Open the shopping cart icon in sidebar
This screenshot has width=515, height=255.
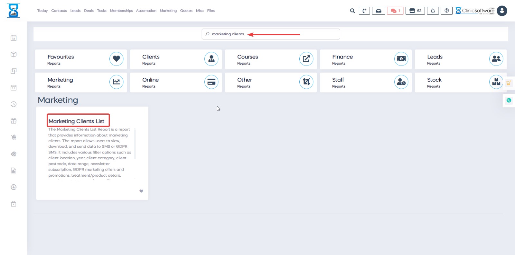click(x=14, y=137)
